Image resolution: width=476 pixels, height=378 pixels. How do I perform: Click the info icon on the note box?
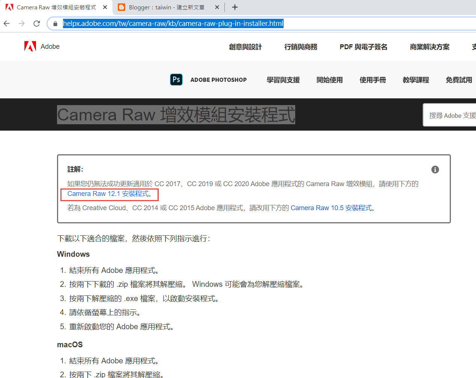pyautogui.click(x=435, y=170)
